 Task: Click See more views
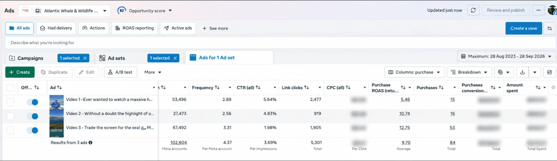tap(215, 28)
